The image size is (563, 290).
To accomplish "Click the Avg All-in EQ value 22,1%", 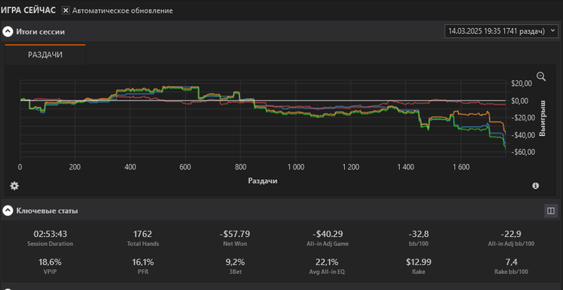I will (327, 262).
